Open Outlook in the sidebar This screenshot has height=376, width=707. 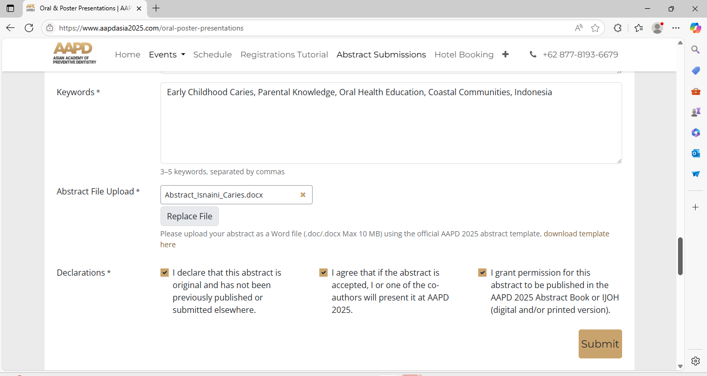pyautogui.click(x=696, y=153)
